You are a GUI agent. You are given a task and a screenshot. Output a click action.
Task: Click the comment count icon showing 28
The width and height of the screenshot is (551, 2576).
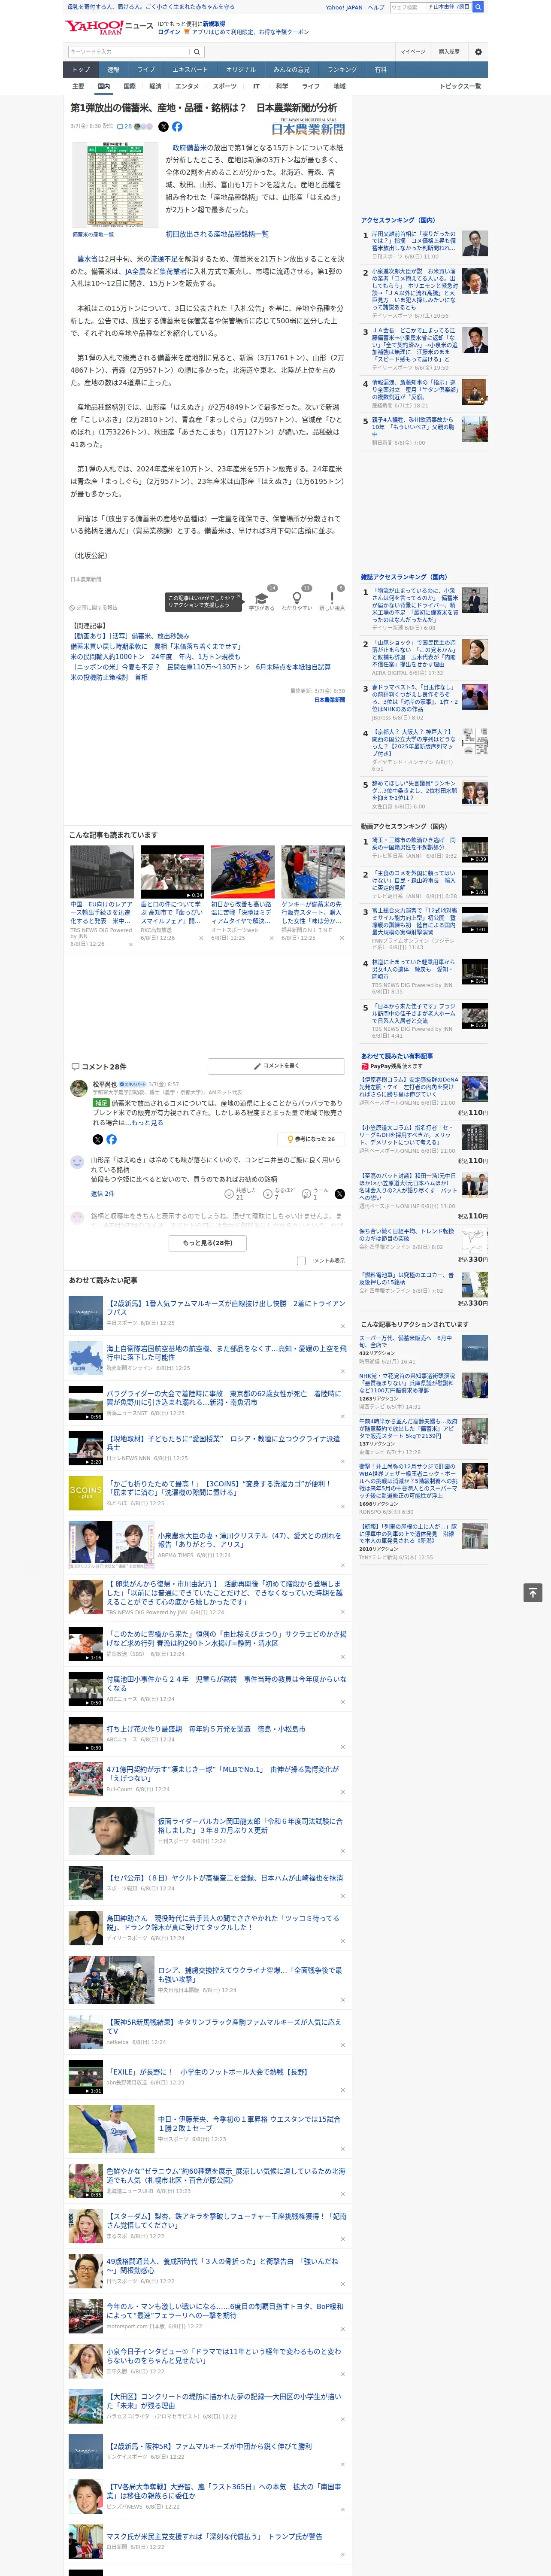pos(124,127)
